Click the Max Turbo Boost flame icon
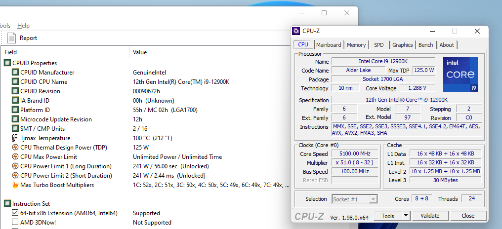Screen dimensions: 502x229 pos(15,185)
